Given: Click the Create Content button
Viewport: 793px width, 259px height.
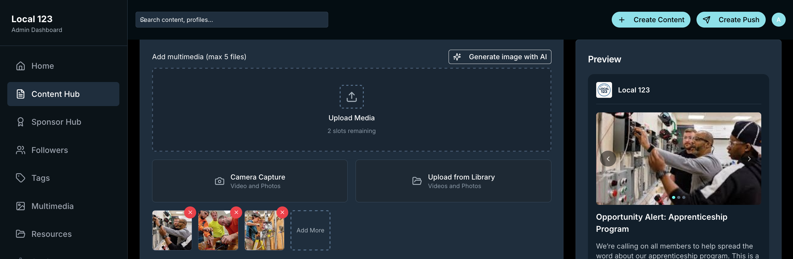Looking at the screenshot, I should point(651,20).
